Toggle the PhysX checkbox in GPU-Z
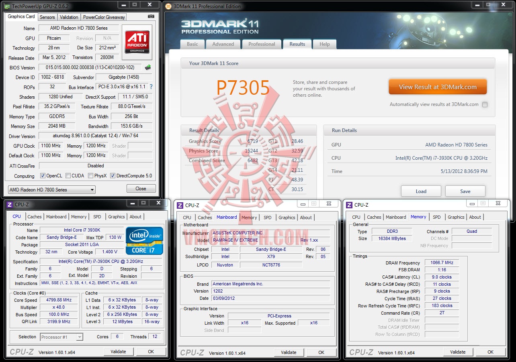This screenshot has height=362, width=516. 91,176
